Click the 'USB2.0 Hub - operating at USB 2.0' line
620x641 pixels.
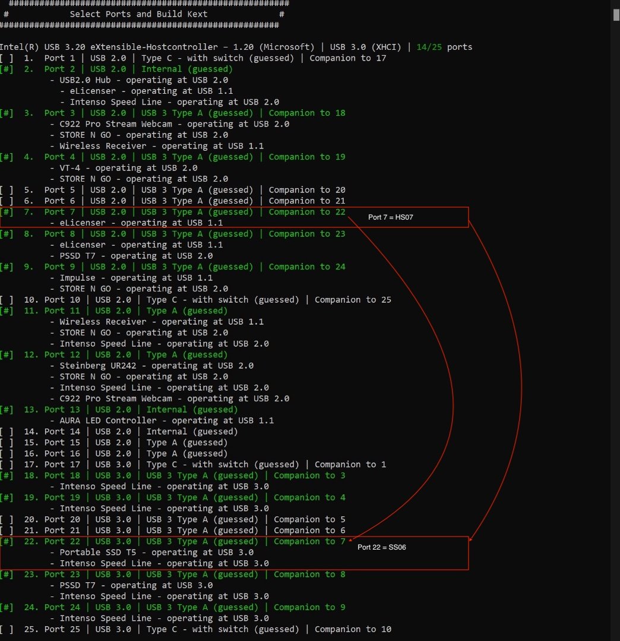coord(139,80)
